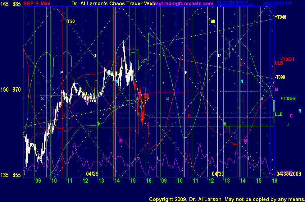This screenshot has width=305, height=202.
Task: Click the magenta XTIDE label
Action: point(286,172)
